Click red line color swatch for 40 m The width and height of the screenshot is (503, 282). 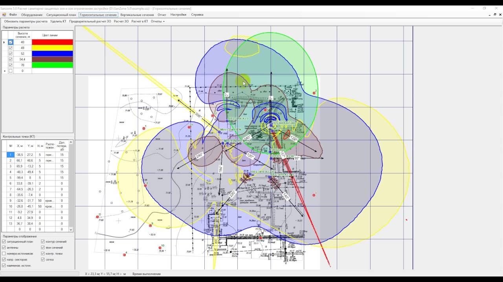(x=52, y=42)
